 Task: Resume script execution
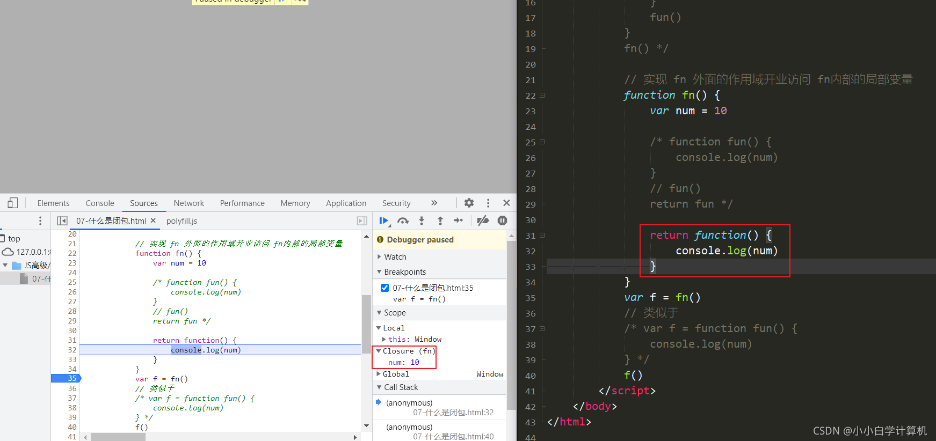coord(384,220)
